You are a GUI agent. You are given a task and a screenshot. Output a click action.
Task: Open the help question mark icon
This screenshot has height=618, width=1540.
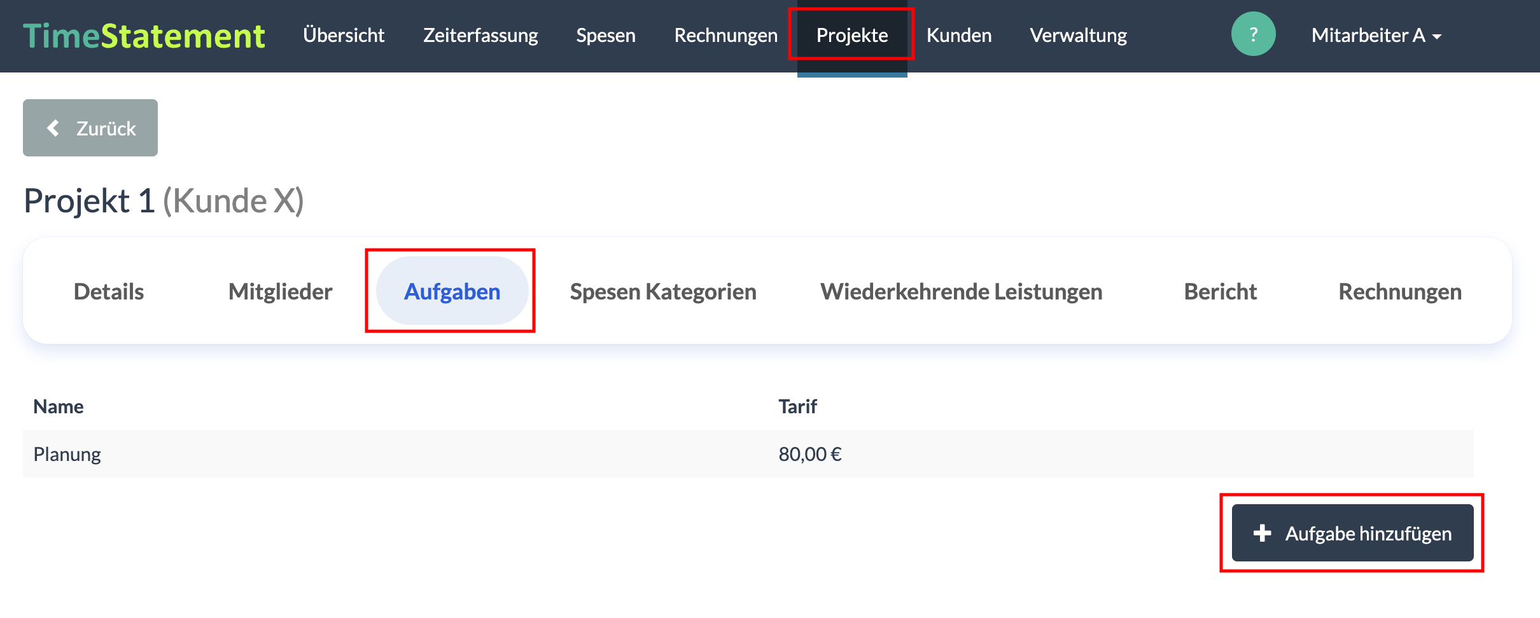point(1253,34)
